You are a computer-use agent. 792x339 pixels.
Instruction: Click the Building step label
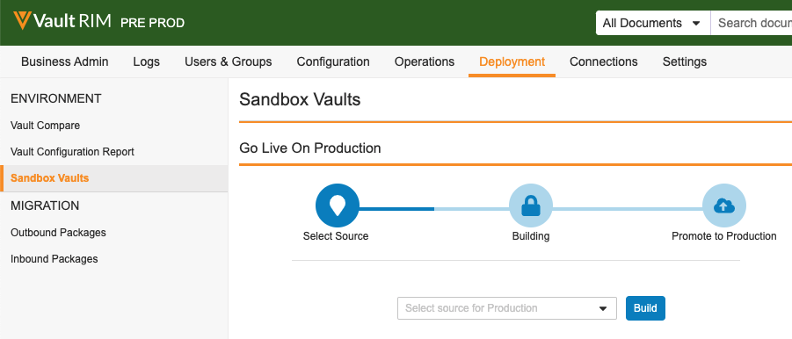pyautogui.click(x=531, y=236)
